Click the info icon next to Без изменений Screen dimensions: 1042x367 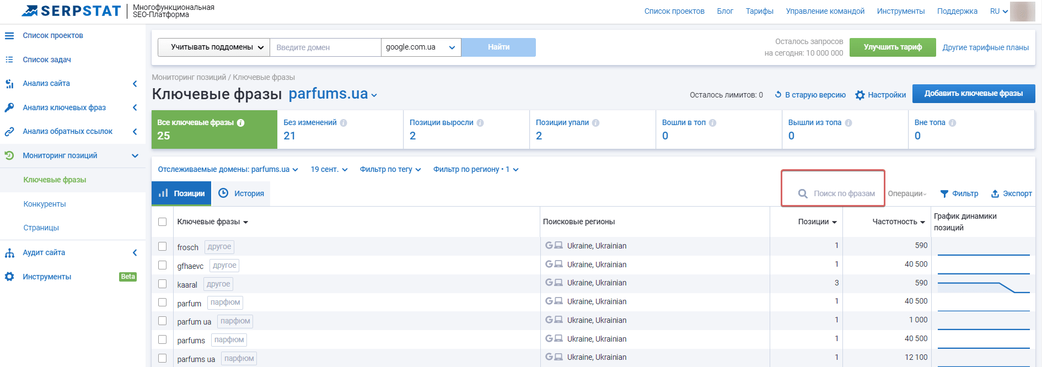(343, 123)
